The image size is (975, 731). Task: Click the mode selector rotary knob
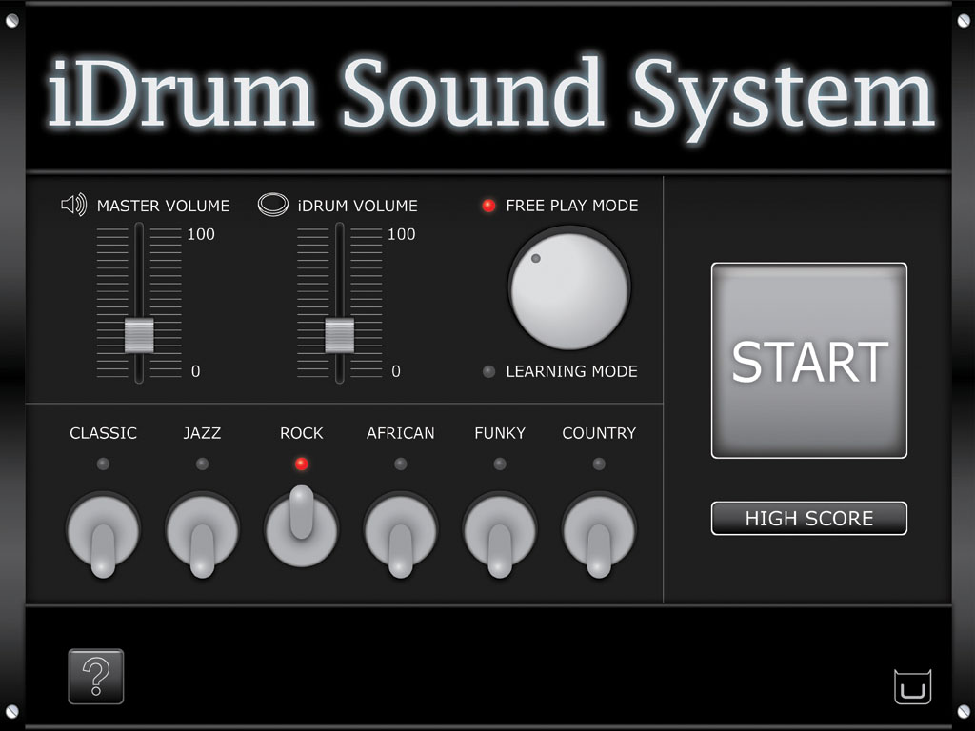coord(568,288)
